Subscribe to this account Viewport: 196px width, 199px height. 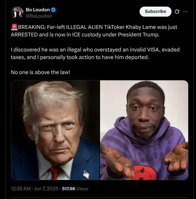(156, 12)
